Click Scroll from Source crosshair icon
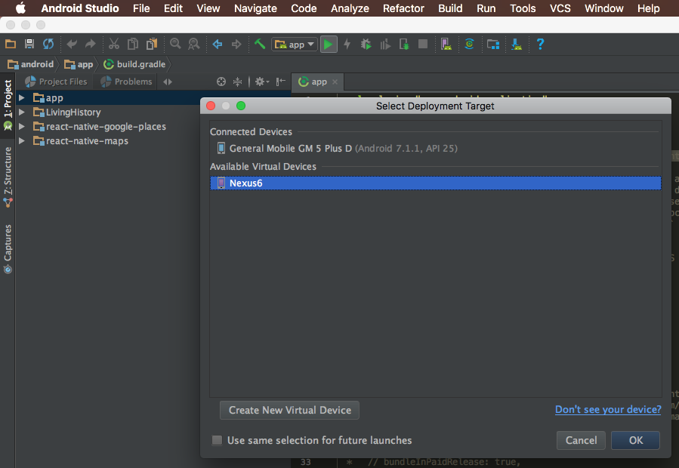The height and width of the screenshot is (468, 679). 221,82
